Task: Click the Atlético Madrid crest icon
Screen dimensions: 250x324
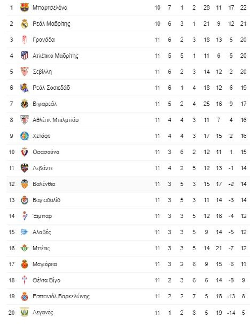Action: [24, 55]
